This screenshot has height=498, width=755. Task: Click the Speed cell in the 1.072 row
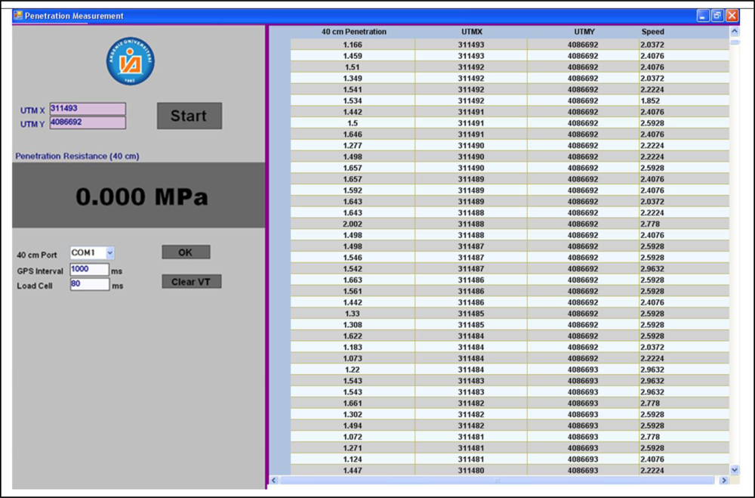[684, 437]
